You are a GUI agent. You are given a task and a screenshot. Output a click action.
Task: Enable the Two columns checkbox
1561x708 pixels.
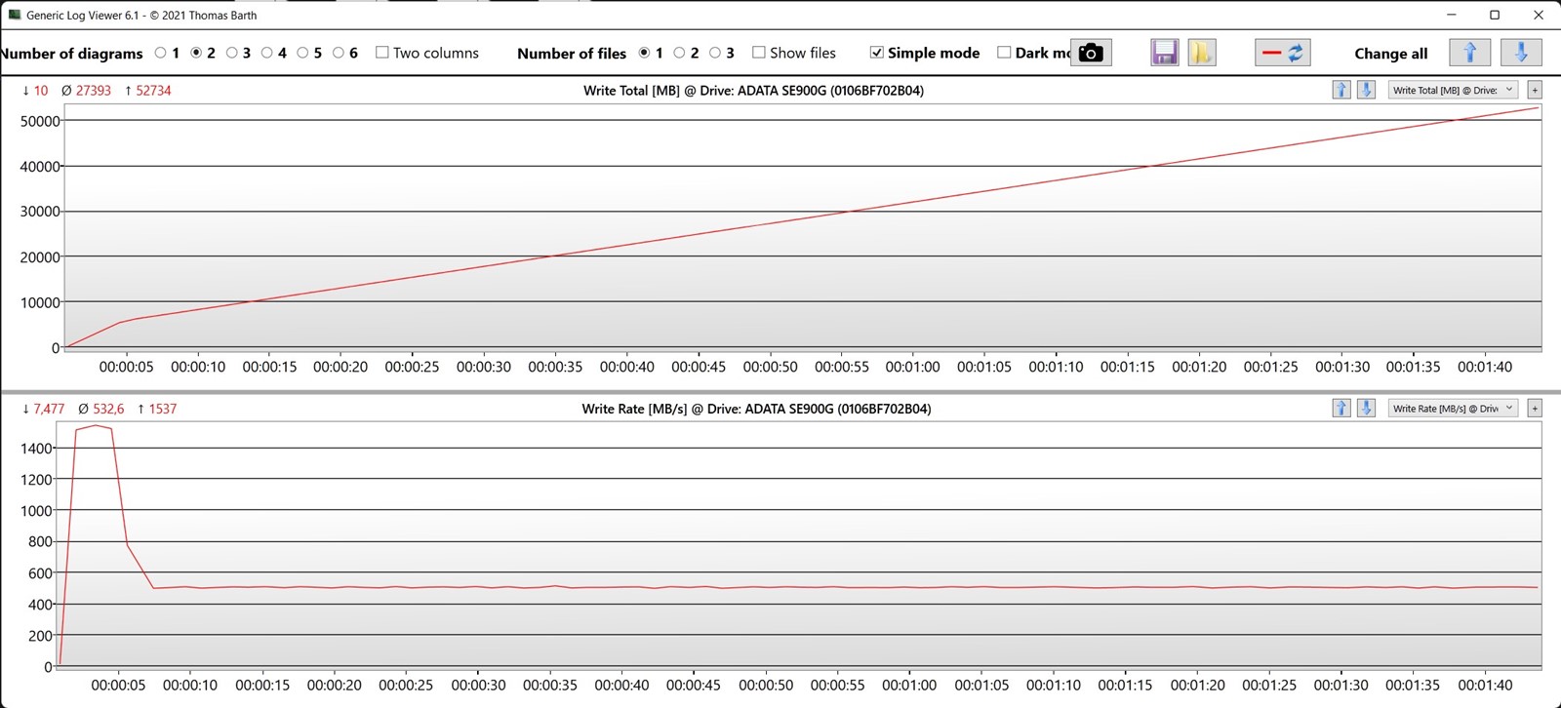tap(382, 53)
